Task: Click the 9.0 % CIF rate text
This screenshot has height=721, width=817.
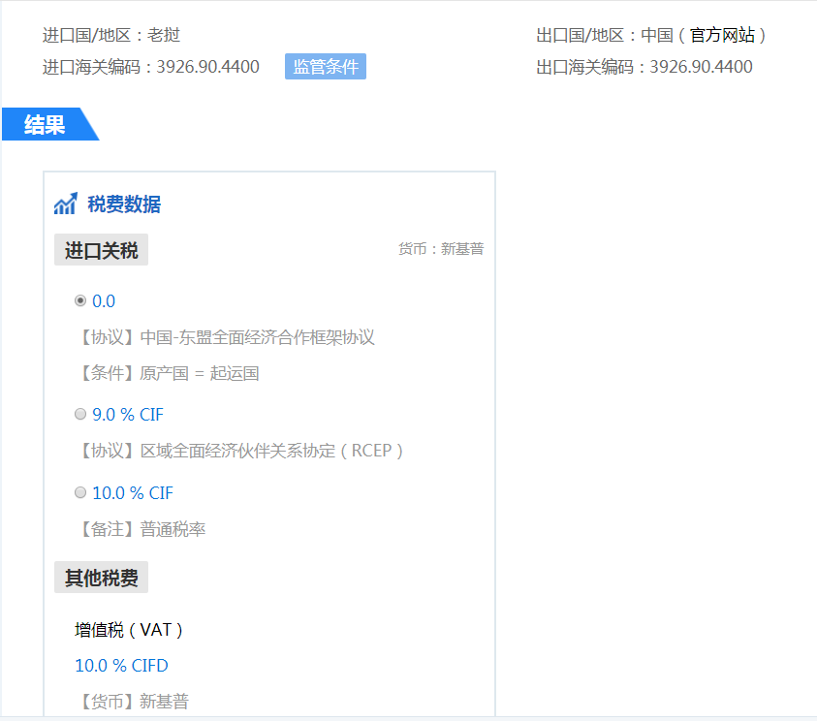Action: click(128, 415)
